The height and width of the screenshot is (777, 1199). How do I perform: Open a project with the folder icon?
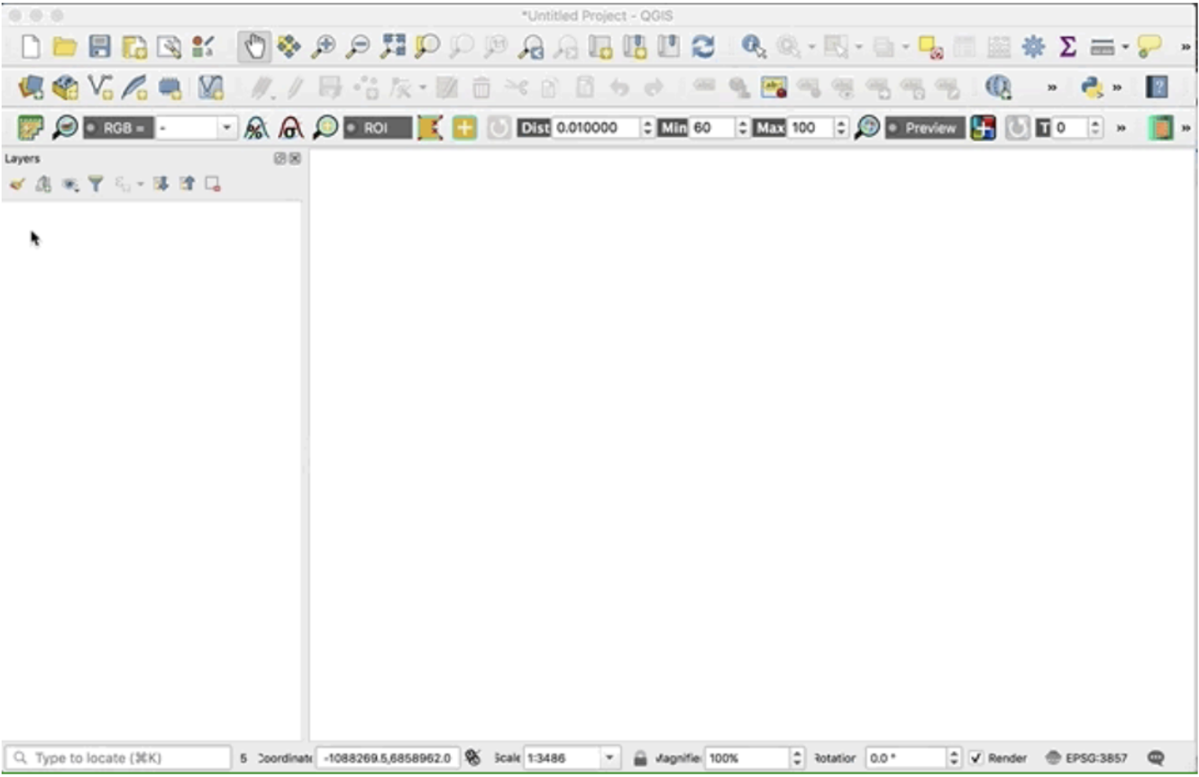(x=64, y=47)
